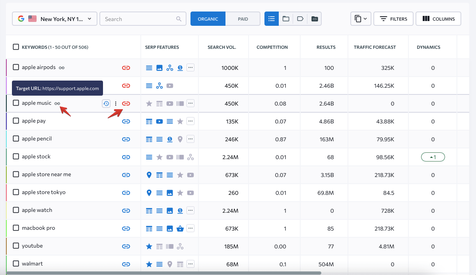The height and width of the screenshot is (275, 476).
Task: Toggle the select-all KEYWORDS checkbox
Action: point(16,47)
